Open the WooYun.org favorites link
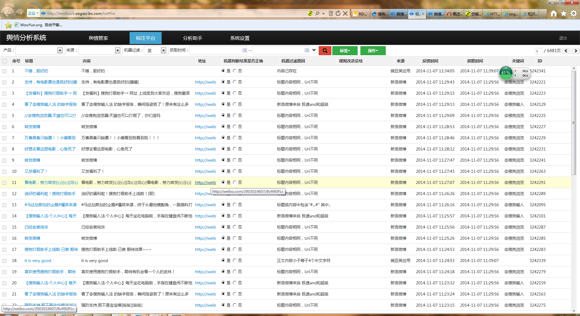 click(28, 25)
